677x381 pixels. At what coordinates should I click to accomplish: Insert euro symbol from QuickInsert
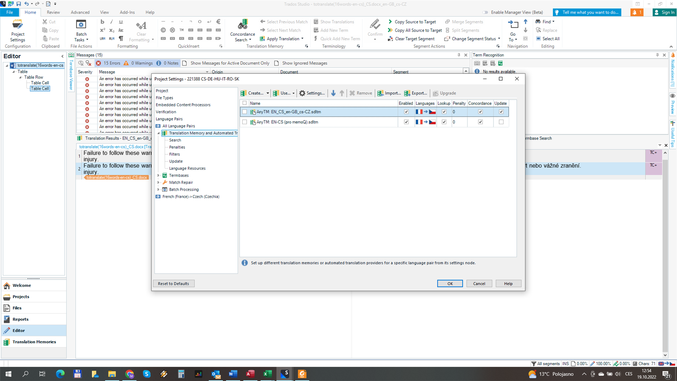[x=218, y=22]
